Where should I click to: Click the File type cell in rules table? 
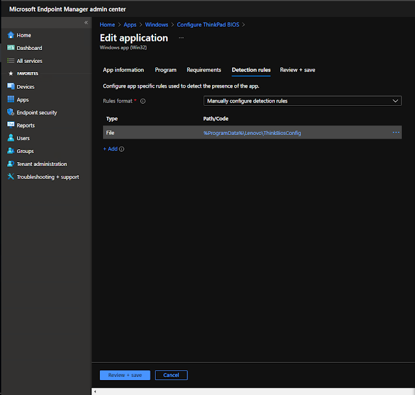coord(110,132)
